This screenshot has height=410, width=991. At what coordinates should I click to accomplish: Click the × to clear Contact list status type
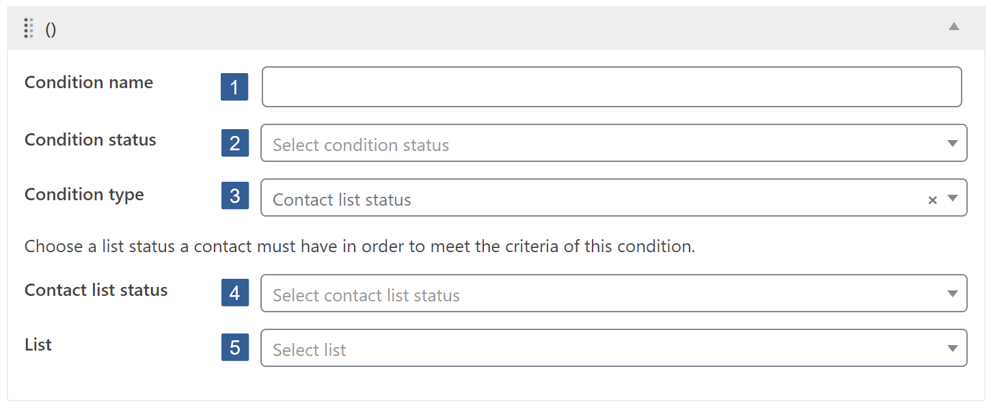click(x=932, y=199)
